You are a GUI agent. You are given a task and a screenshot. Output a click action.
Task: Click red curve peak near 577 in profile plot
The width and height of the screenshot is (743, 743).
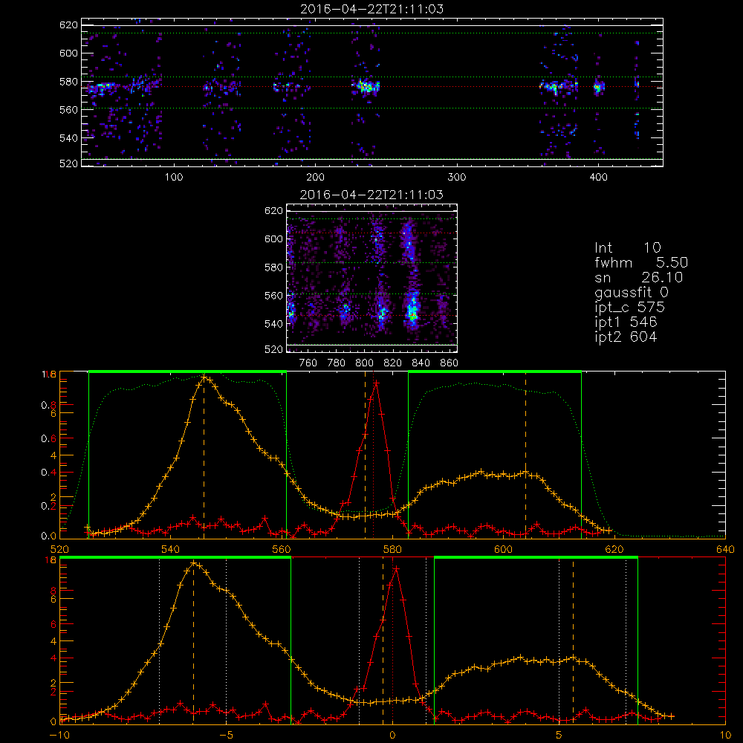point(376,383)
